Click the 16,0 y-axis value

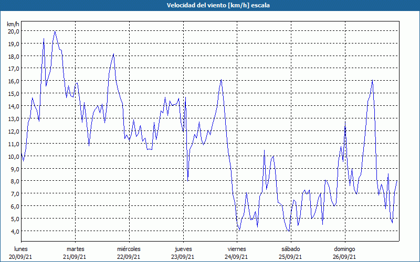(x=14, y=81)
